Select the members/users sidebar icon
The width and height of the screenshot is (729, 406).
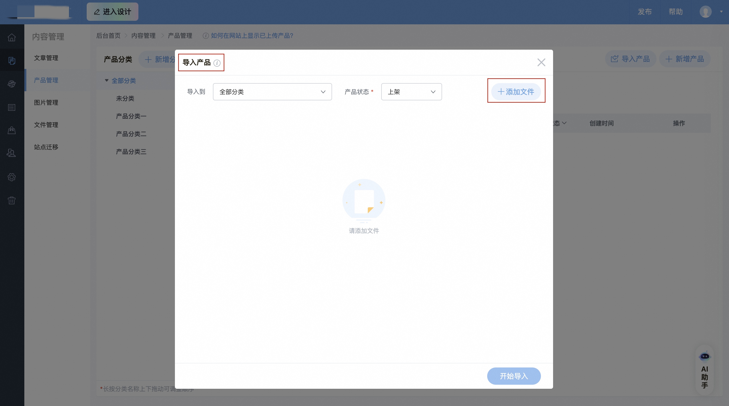click(x=12, y=153)
